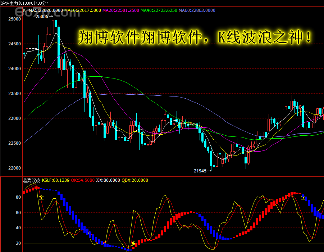Click the banner text 翔博软件翔博软件，K线波浪之神！

tap(195, 37)
